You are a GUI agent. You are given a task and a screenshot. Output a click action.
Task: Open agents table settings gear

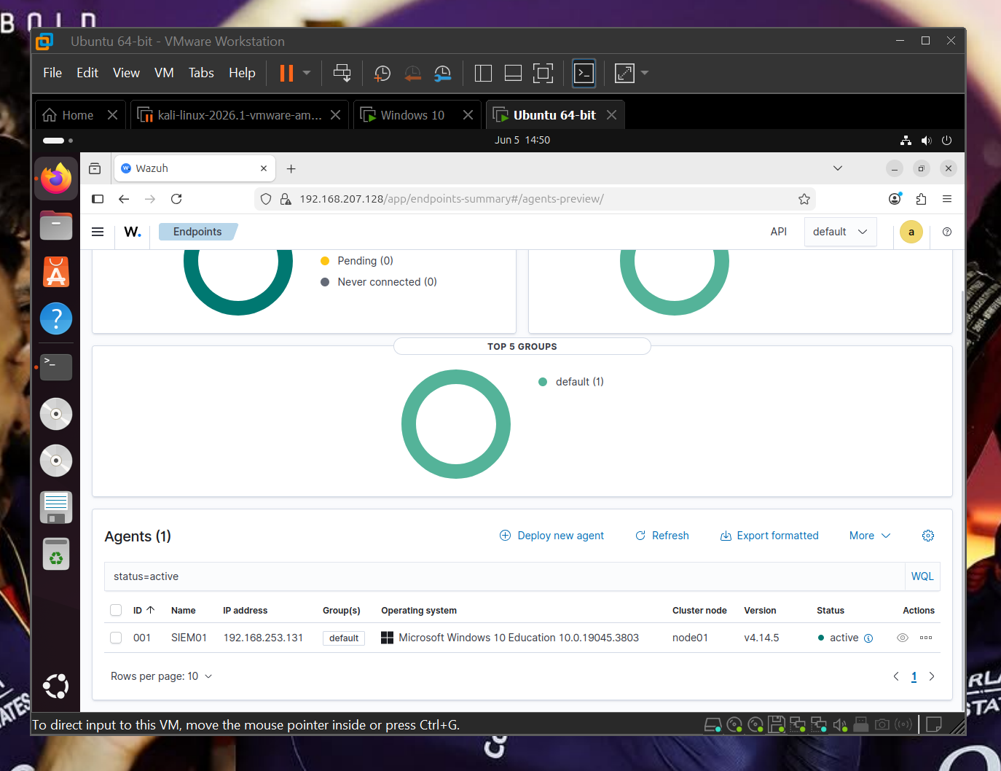[928, 536]
